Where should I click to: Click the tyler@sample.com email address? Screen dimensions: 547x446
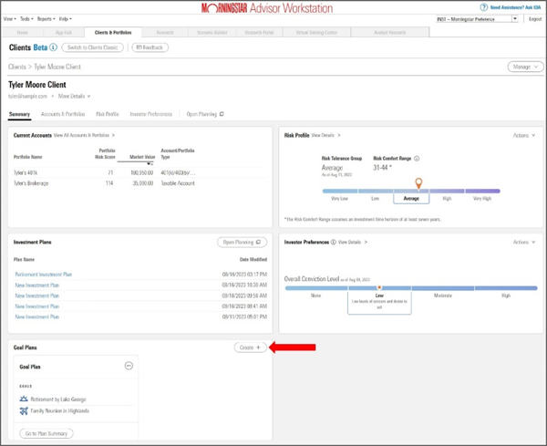28,96
